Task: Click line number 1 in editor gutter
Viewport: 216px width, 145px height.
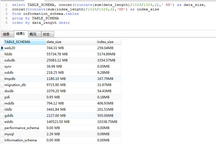Action: pyautogui.click(x=6, y=5)
